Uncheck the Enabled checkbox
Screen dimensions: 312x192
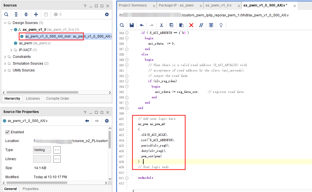(7, 132)
